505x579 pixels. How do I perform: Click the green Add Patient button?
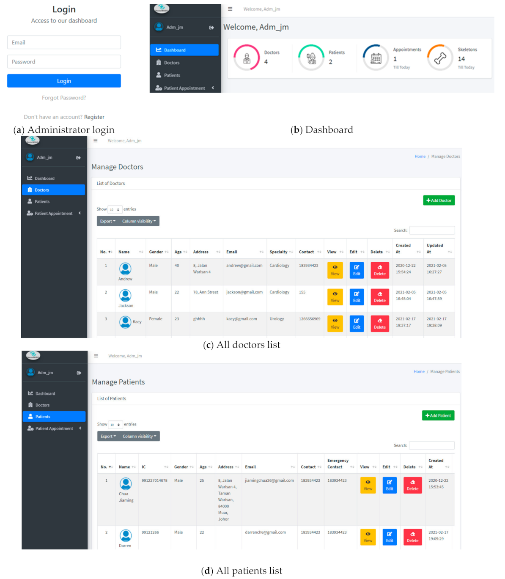coord(438,415)
